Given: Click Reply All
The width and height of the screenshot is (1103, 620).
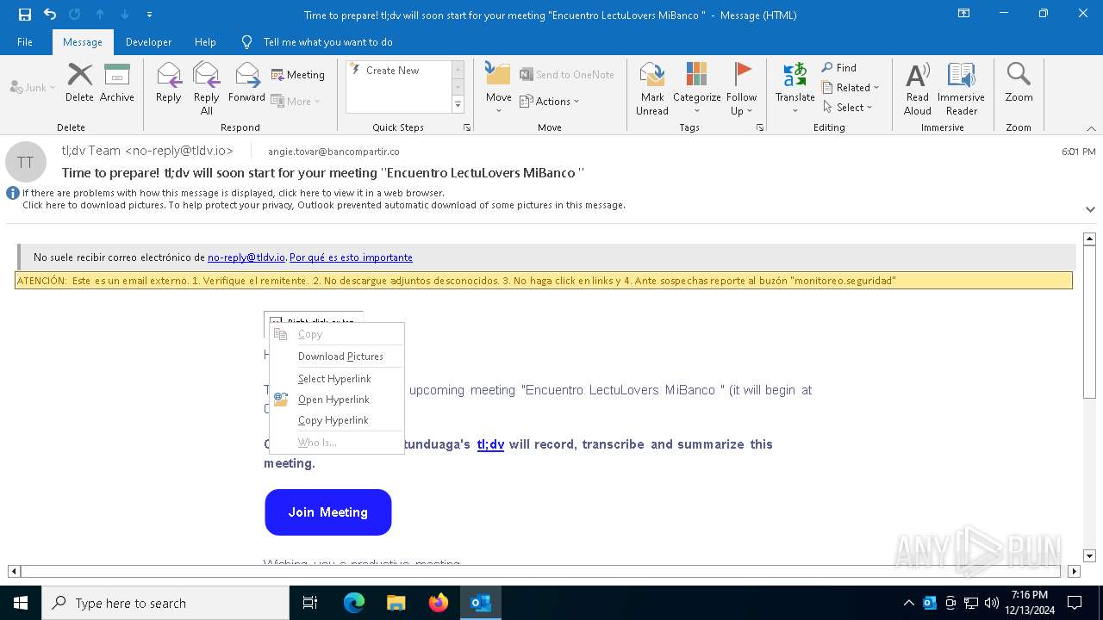Looking at the screenshot, I should click(x=207, y=88).
